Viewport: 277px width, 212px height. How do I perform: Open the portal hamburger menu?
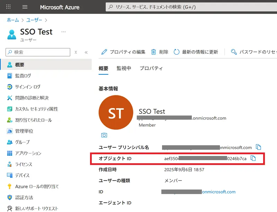click(x=25, y=7)
